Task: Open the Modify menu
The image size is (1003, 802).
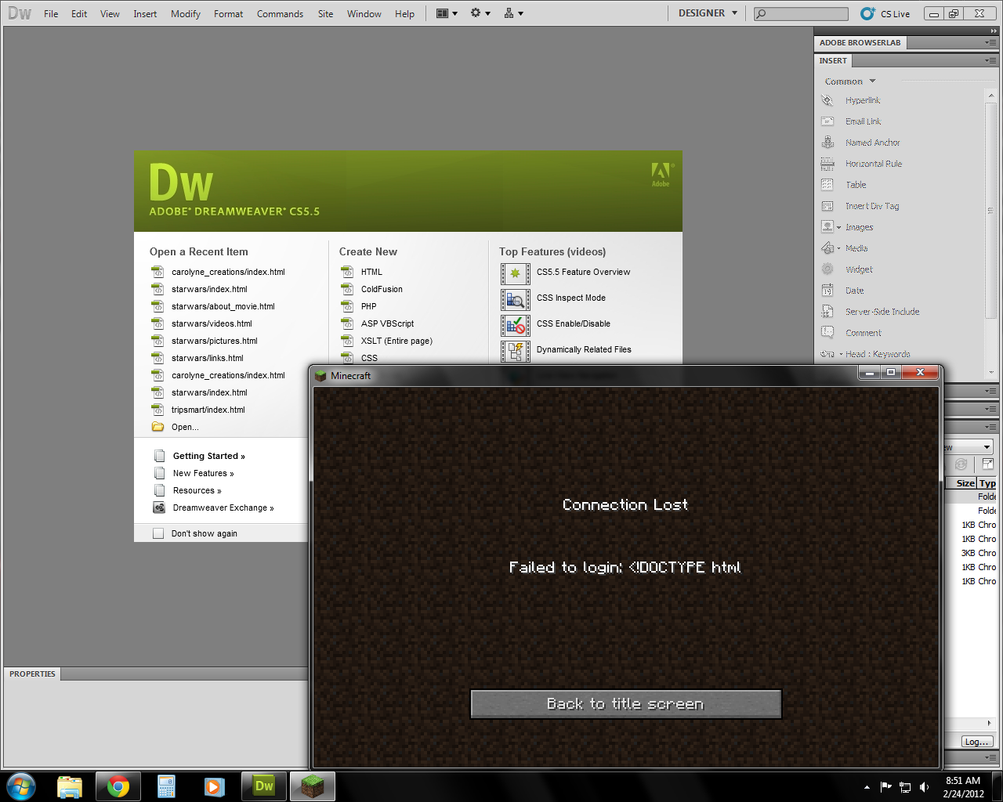Action: (x=186, y=13)
